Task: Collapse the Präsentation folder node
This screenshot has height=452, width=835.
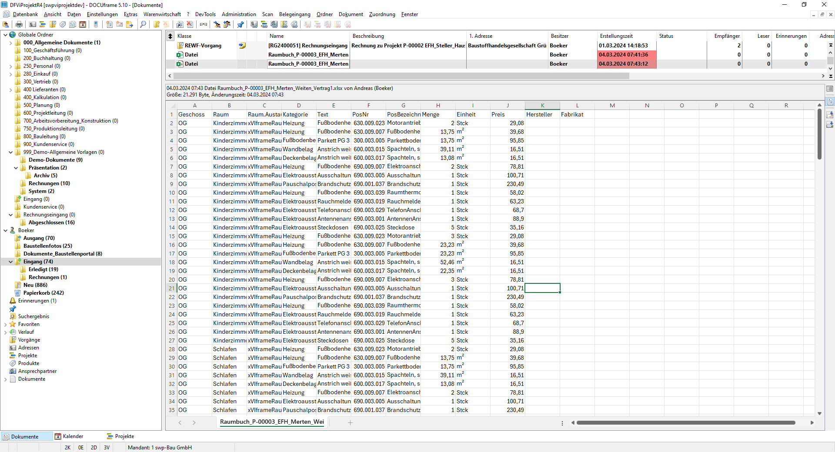Action: tap(16, 168)
